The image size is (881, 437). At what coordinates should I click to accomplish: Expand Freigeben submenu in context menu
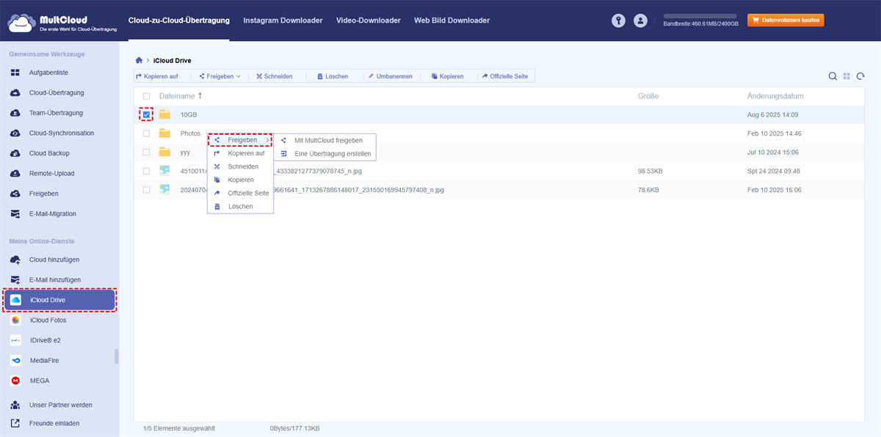coord(242,140)
